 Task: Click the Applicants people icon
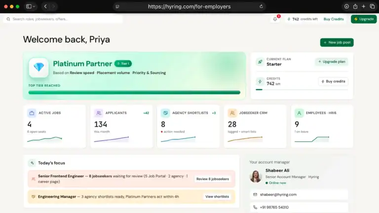tap(99, 113)
